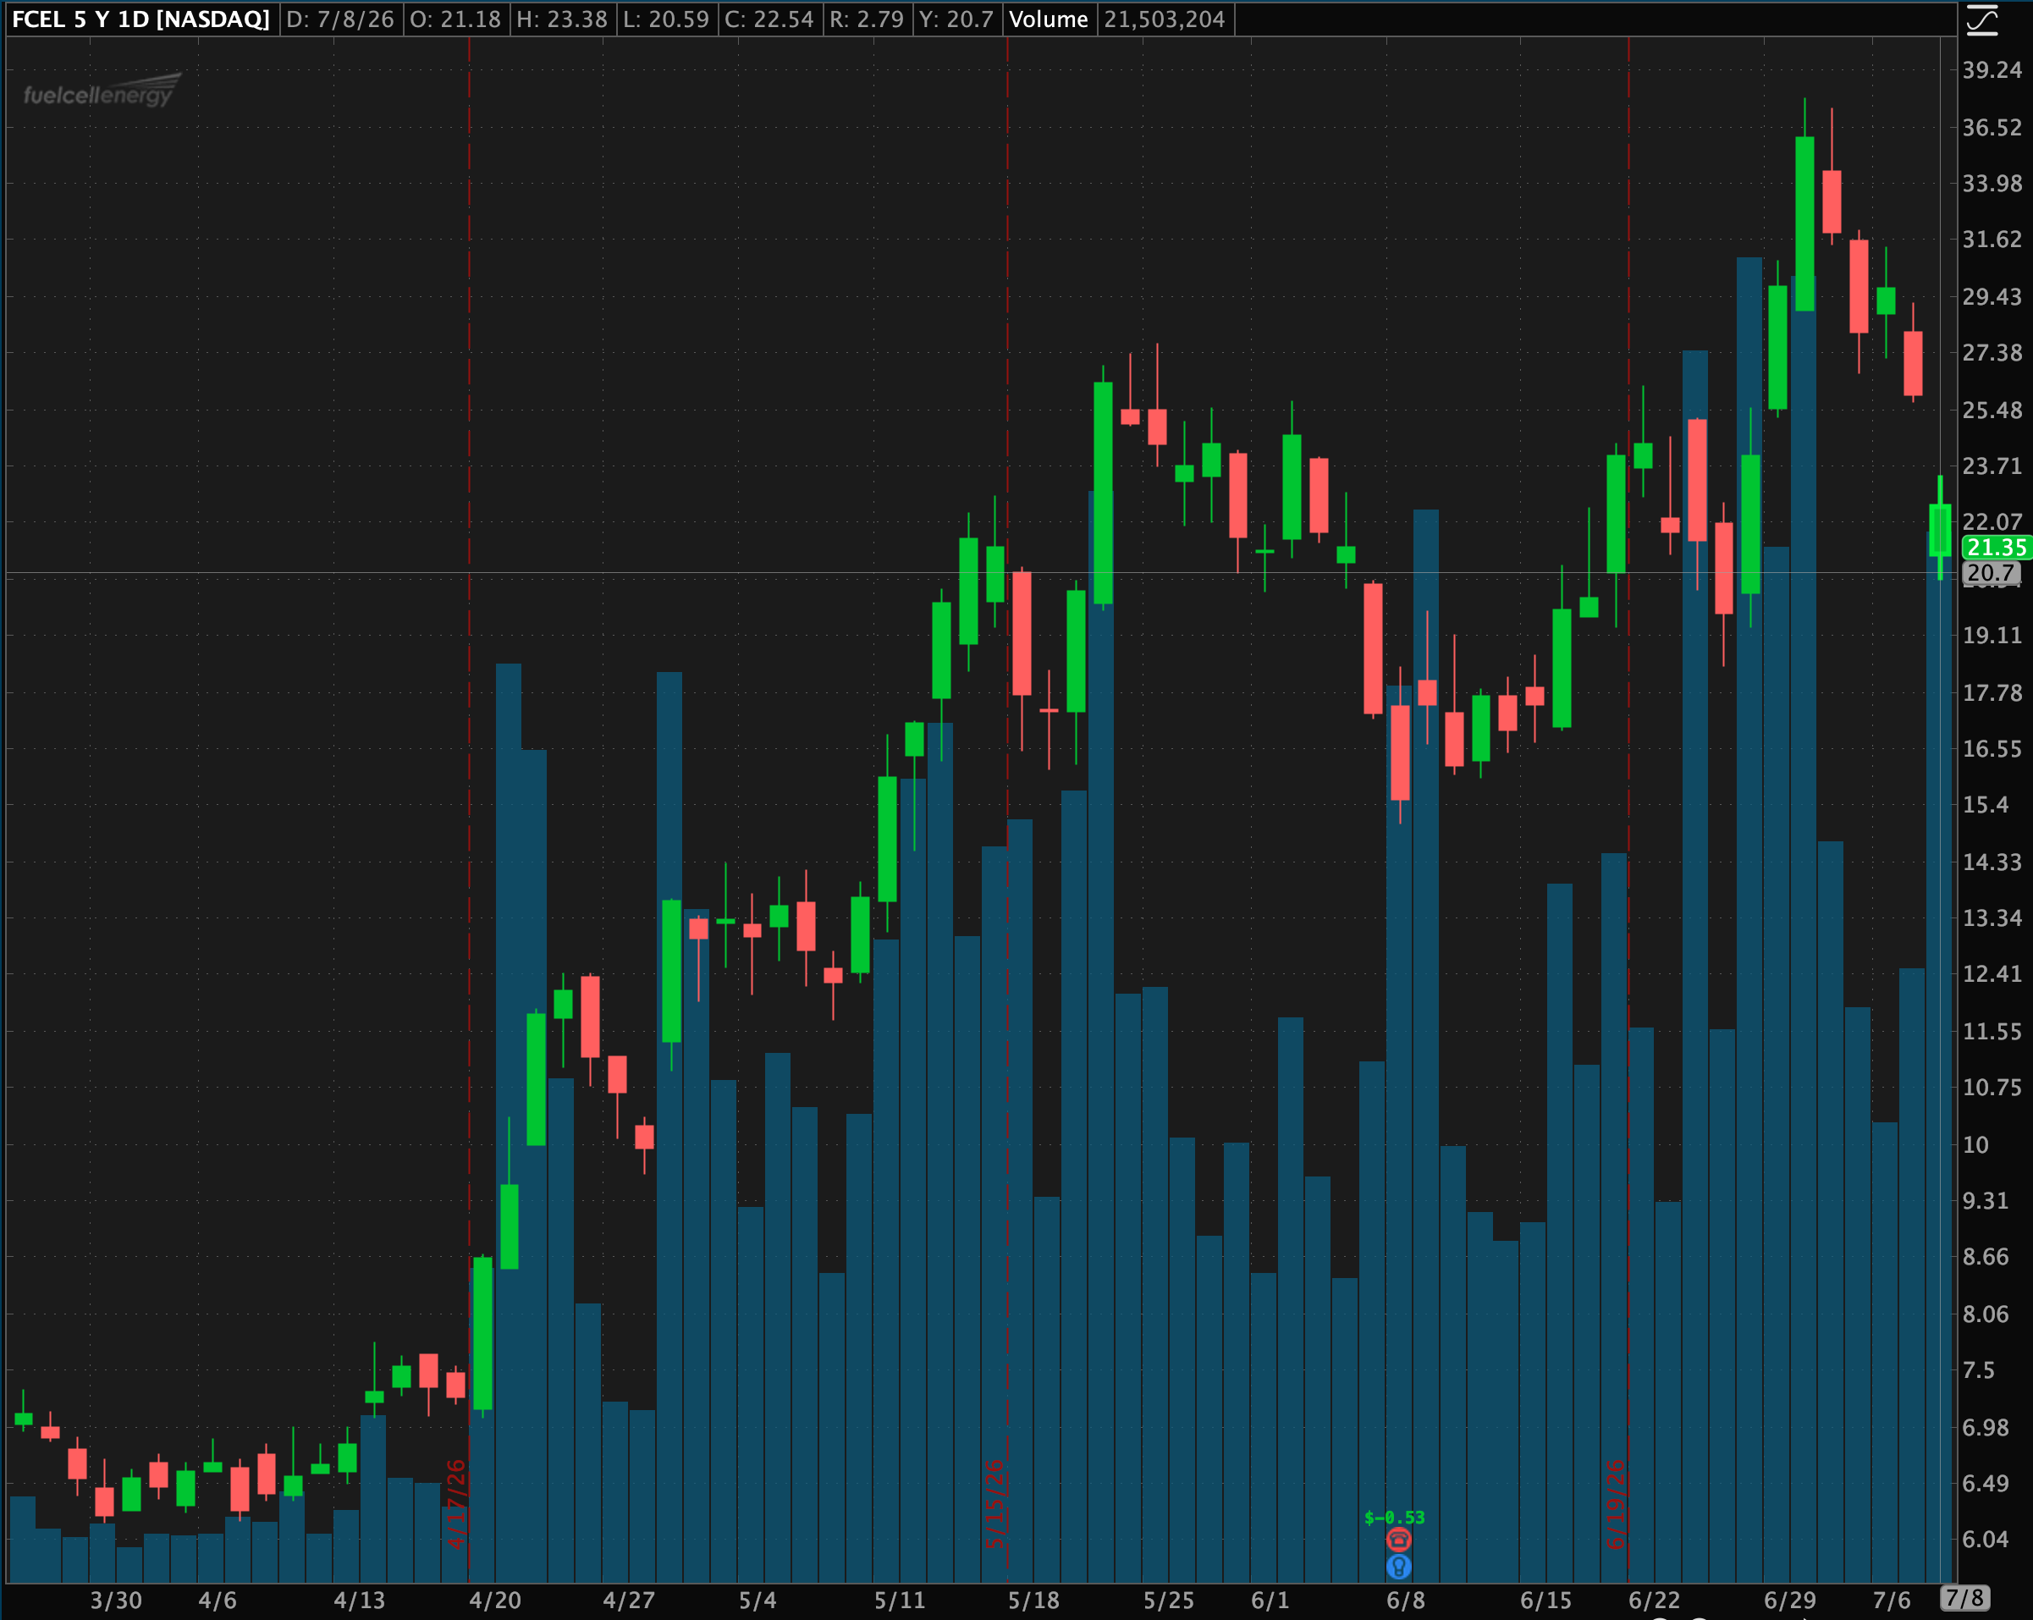
Task: Open the red earnings call phone icon
Action: pos(1398,1540)
